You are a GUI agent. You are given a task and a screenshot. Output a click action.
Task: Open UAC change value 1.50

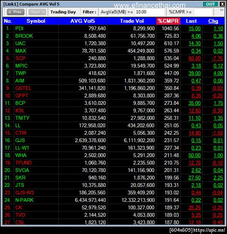(218, 43)
